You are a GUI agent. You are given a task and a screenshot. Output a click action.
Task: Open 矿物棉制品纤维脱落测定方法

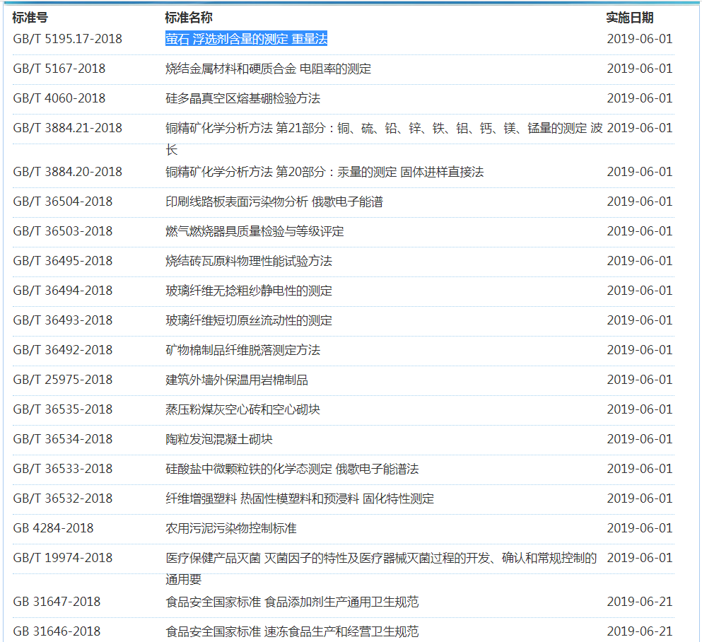point(242,350)
